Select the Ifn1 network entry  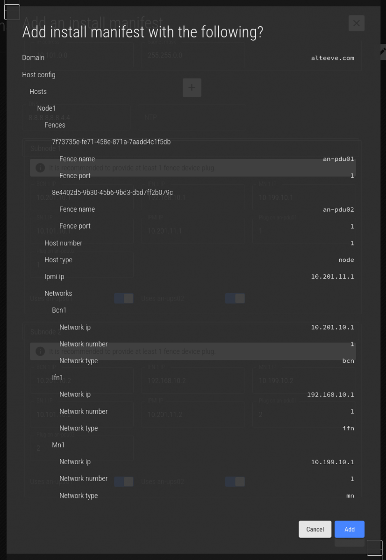point(57,377)
